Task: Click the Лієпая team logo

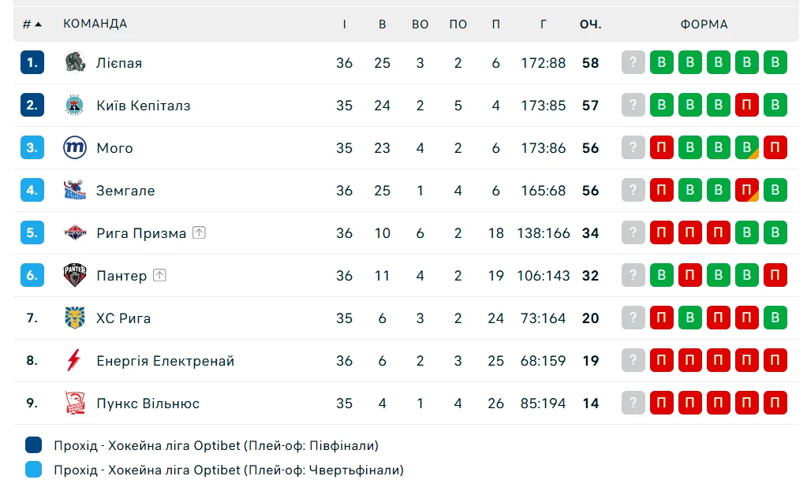Action: 75,62
